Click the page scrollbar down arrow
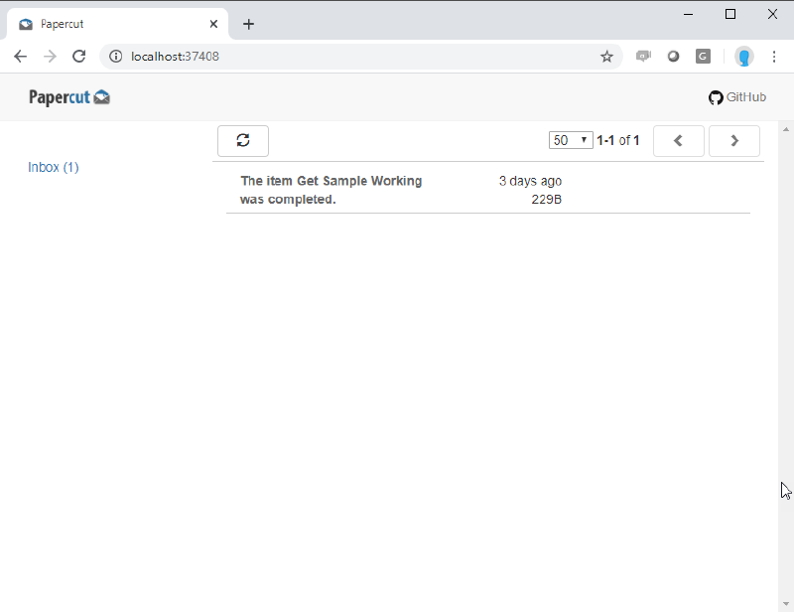Screen dimensions: 794x612 (x=786, y=603)
